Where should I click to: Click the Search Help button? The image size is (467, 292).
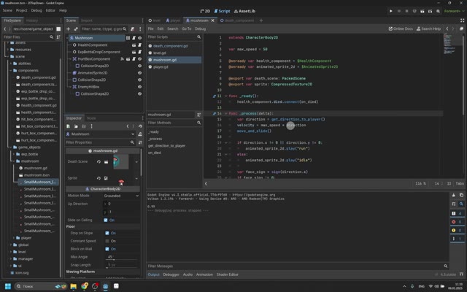click(428, 29)
